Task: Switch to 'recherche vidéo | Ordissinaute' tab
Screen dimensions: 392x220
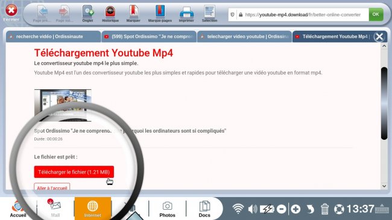Action: 53,37
